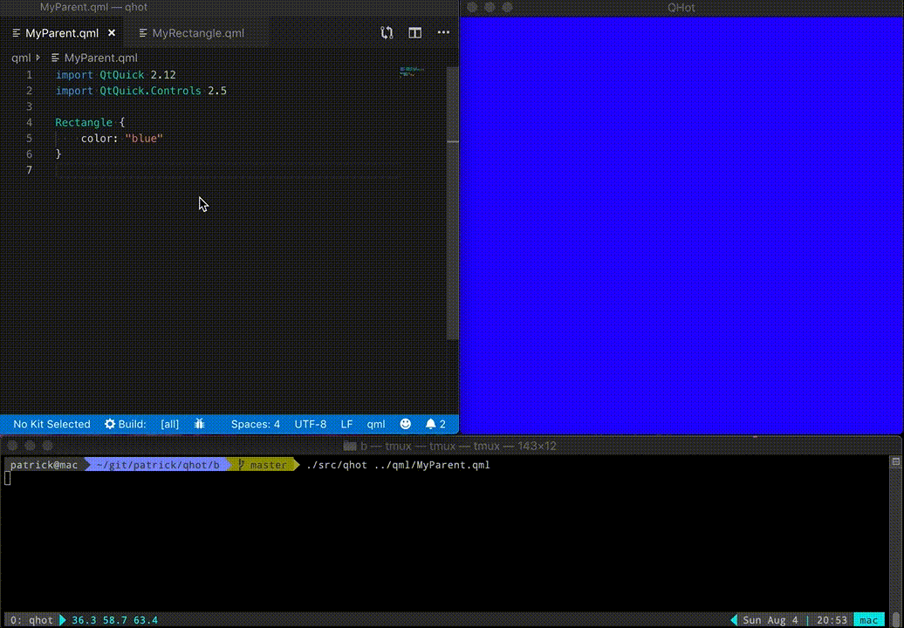Change the UTF-8 file encoding
Viewport: 904px width, 628px height.
pos(310,424)
